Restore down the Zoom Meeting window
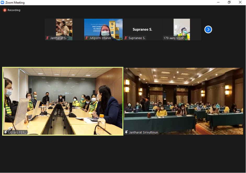 (x=229, y=2)
